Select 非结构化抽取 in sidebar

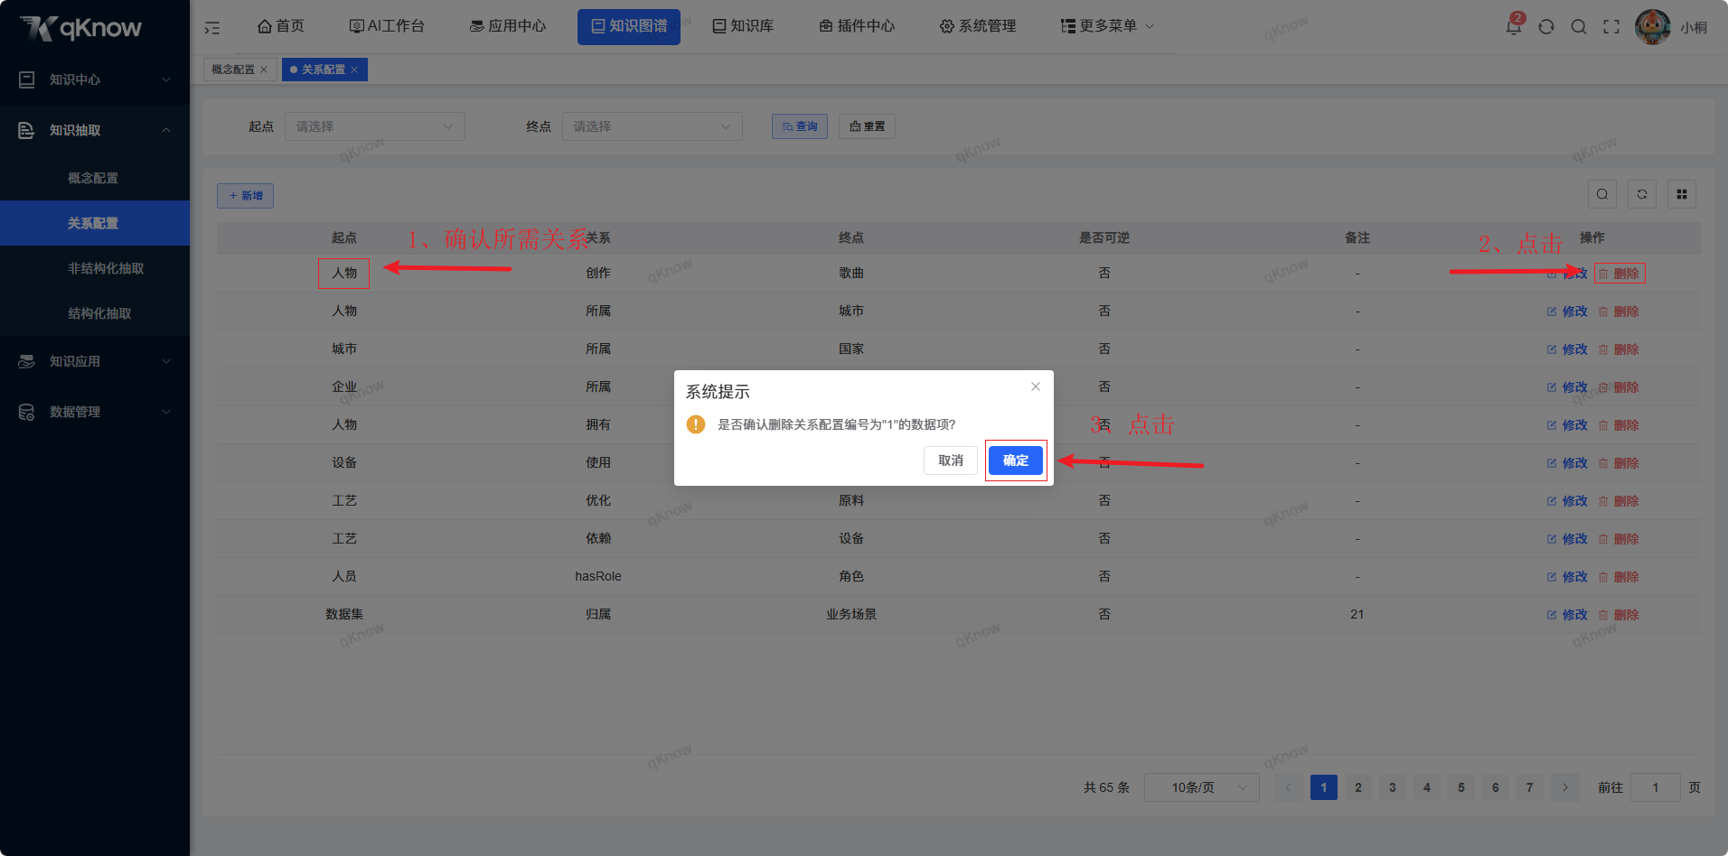tap(95, 268)
